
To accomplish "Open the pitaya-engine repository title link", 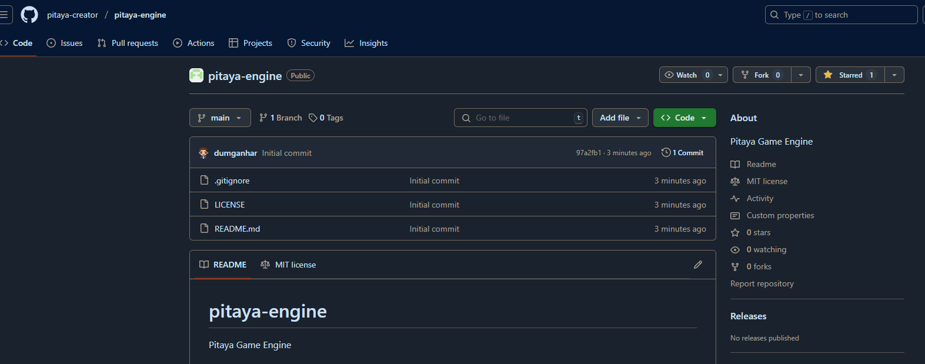I will pos(245,76).
